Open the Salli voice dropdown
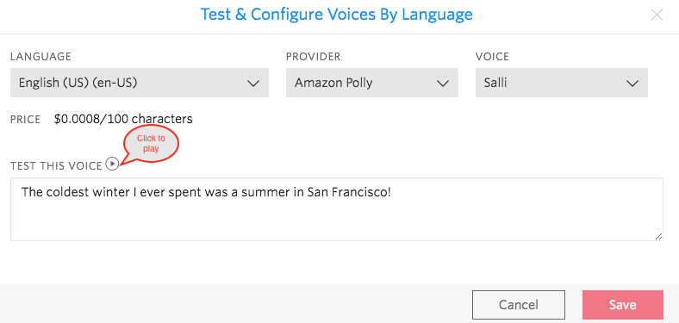 tap(562, 83)
